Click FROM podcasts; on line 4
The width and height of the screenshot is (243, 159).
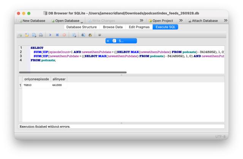click(43, 60)
